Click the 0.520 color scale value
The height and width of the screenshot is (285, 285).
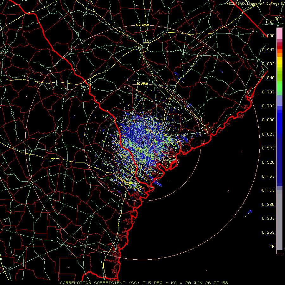click(x=268, y=162)
